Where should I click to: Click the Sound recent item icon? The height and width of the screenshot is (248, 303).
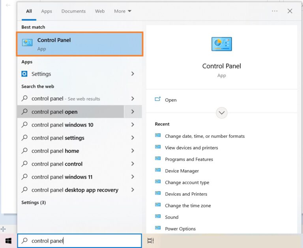pyautogui.click(x=158, y=217)
